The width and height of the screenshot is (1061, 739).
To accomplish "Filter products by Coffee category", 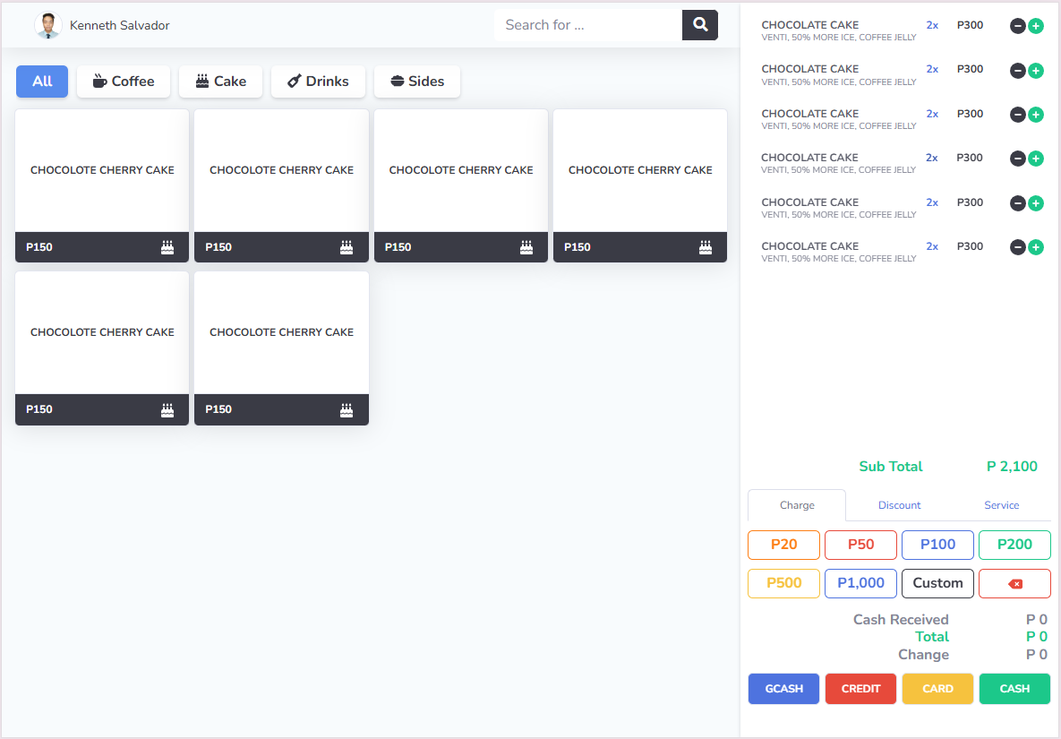I will [x=124, y=82].
